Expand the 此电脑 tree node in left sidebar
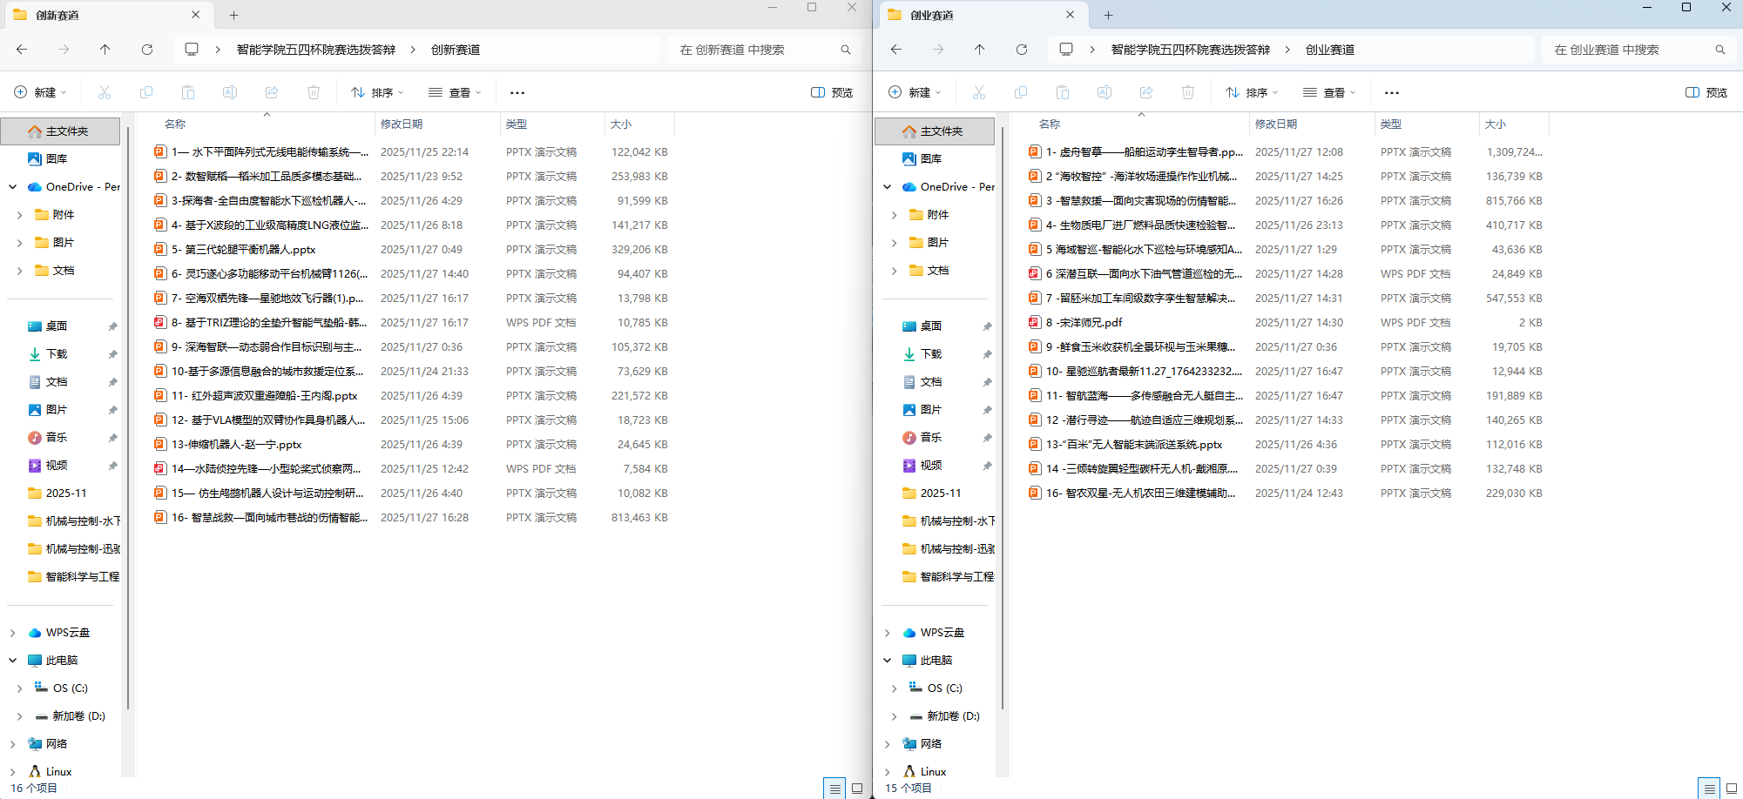This screenshot has height=799, width=1743. click(x=13, y=660)
